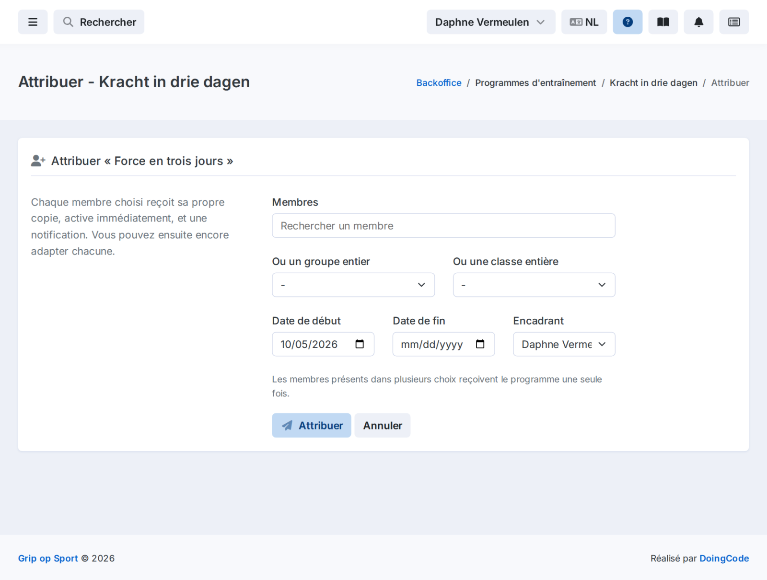Expand the Daphne Vermeulen user menu
This screenshot has height=580, width=767.
pos(491,22)
